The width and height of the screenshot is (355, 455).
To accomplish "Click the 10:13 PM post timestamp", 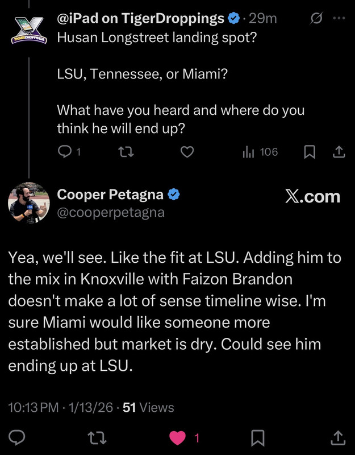I will pyautogui.click(x=35, y=407).
